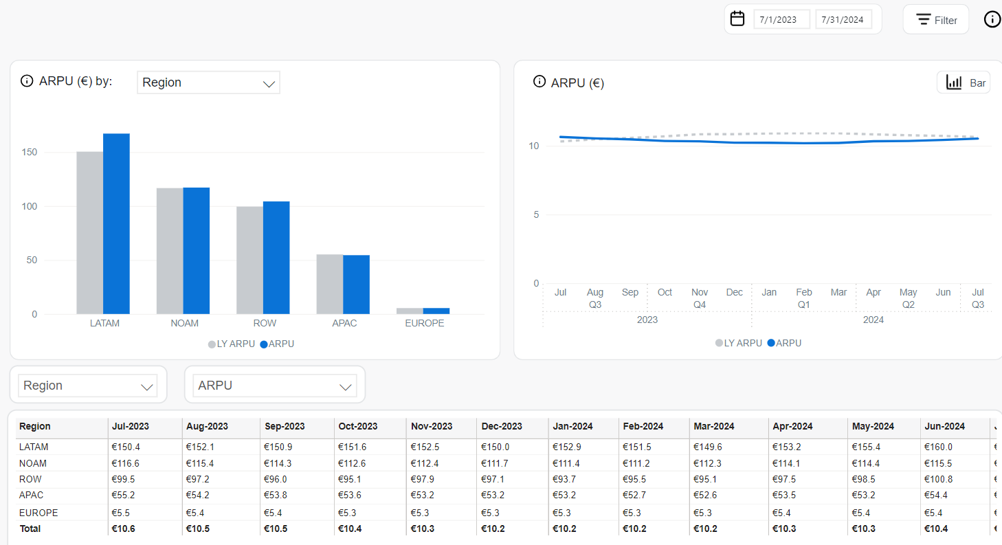Click NOAM Jul-2023 value €116.6

click(x=125, y=463)
